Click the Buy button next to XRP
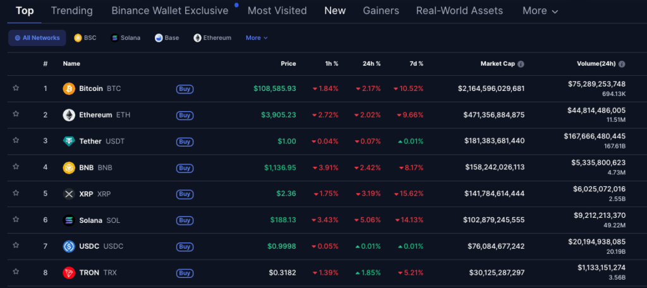 click(184, 194)
